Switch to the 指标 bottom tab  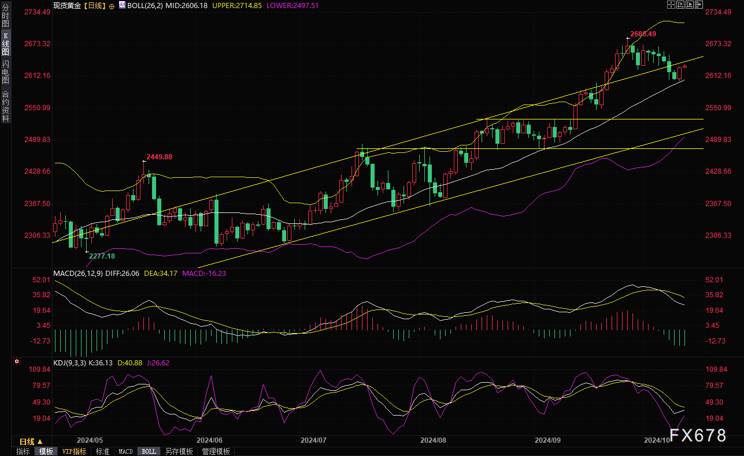[x=23, y=451]
